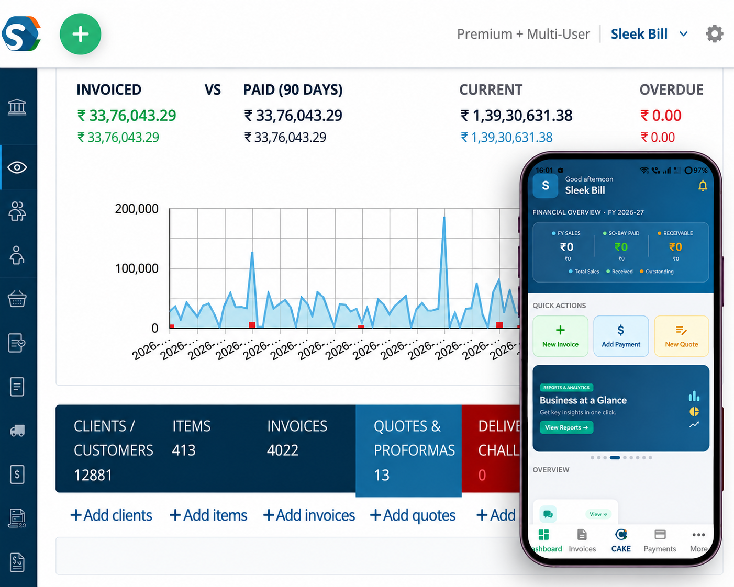Click the Add clients link
The width and height of the screenshot is (734, 587).
(111, 515)
